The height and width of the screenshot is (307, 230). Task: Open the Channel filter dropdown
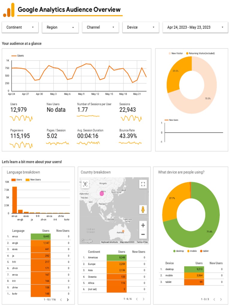click(x=101, y=27)
